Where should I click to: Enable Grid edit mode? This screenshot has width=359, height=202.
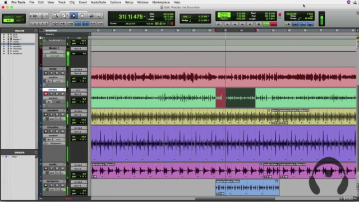click(x=19, y=20)
